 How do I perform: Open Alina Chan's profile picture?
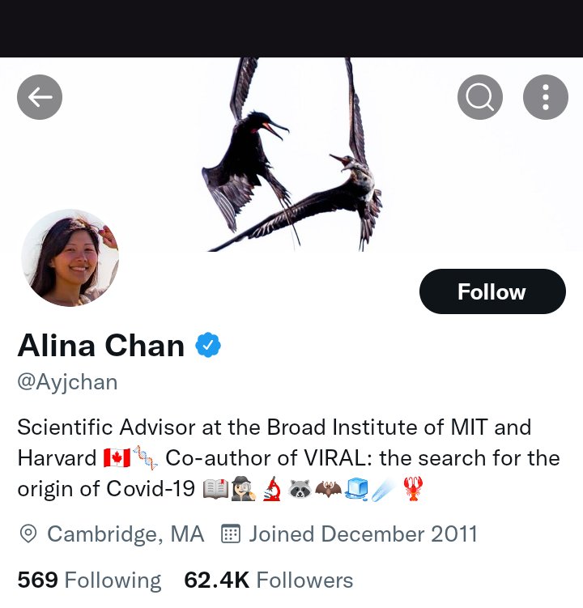pyautogui.click(x=70, y=257)
